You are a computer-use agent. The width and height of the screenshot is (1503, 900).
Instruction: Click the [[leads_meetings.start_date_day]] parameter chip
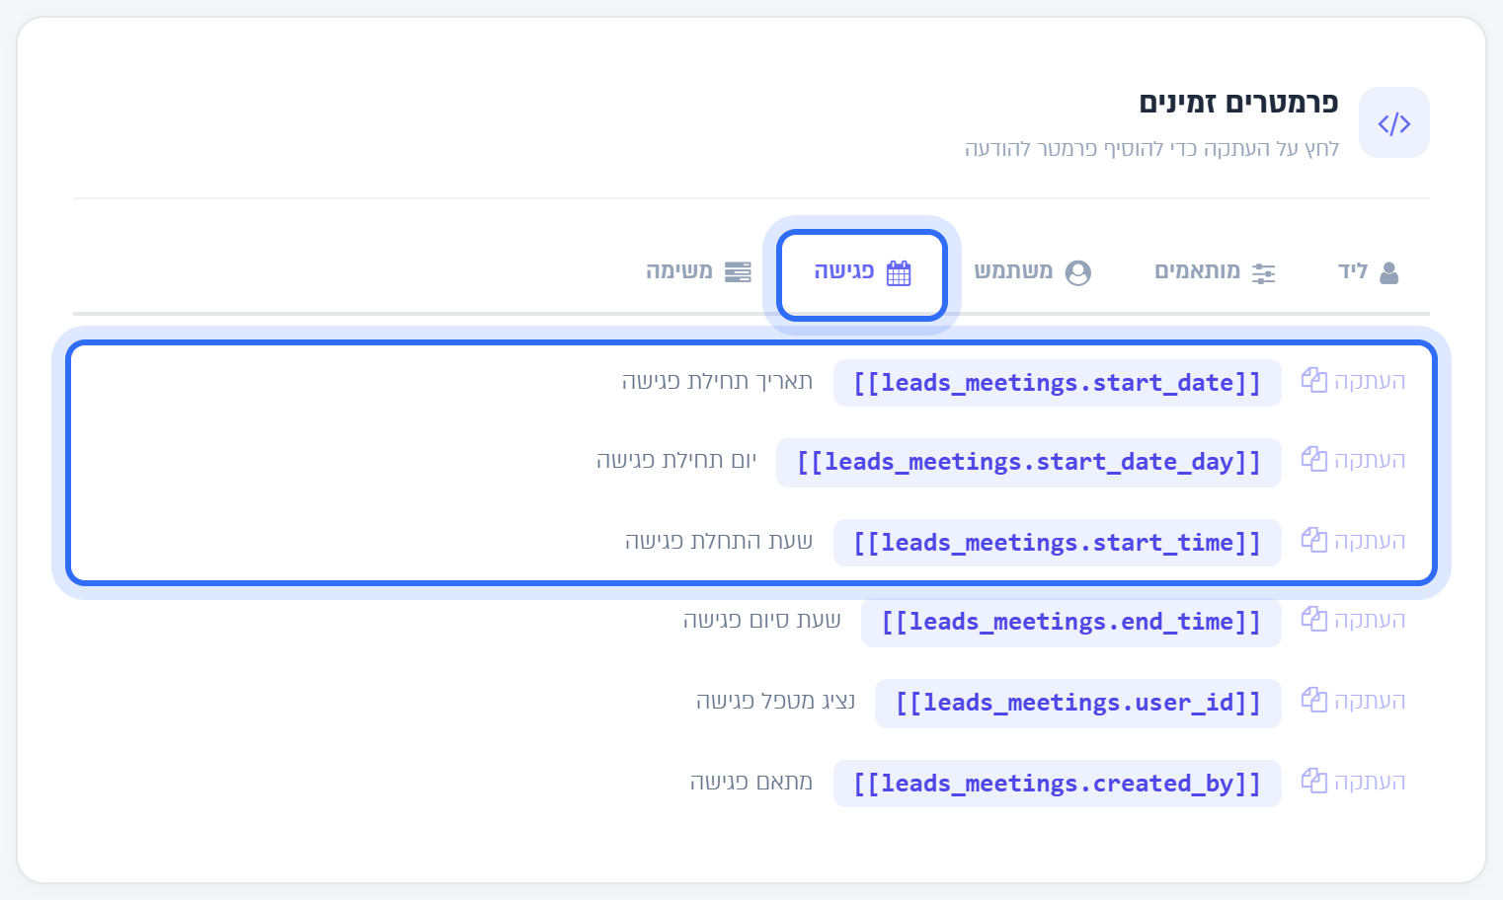(x=1029, y=462)
